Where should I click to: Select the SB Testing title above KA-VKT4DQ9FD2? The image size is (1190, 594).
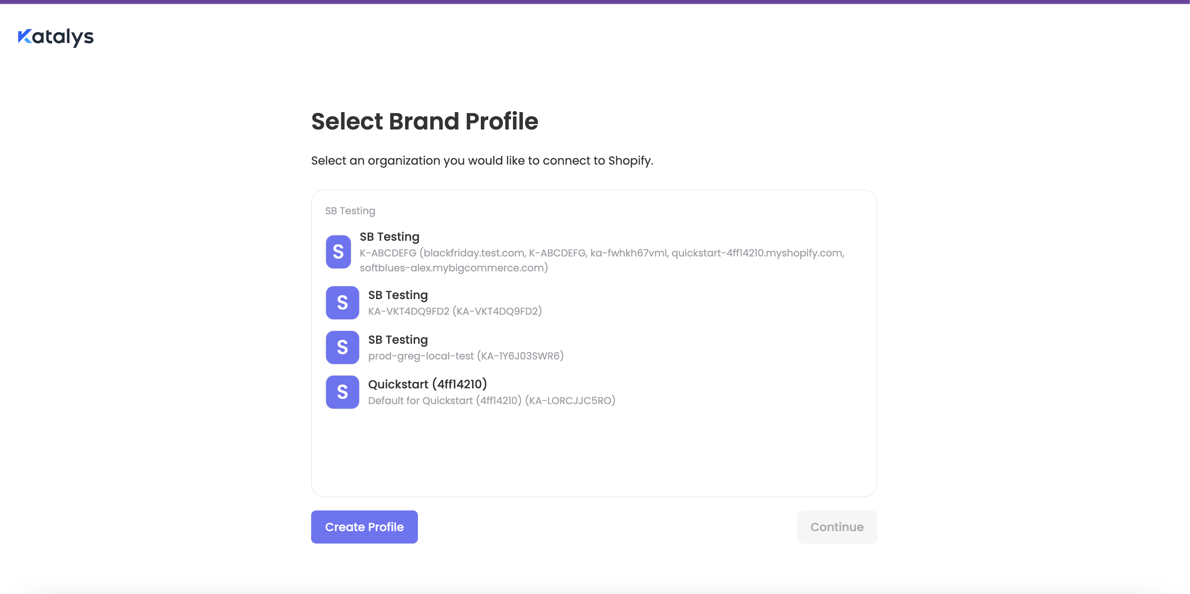(398, 295)
